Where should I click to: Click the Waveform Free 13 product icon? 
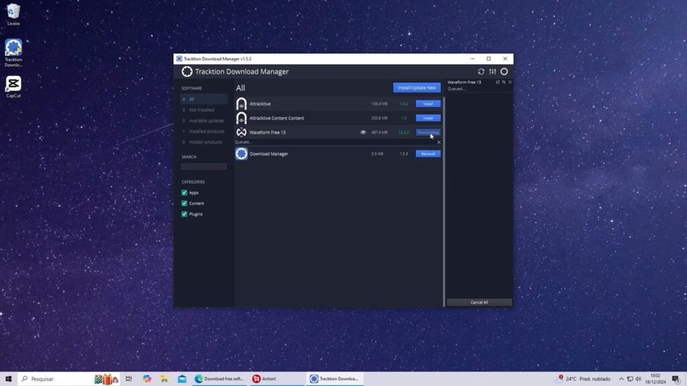(x=242, y=132)
